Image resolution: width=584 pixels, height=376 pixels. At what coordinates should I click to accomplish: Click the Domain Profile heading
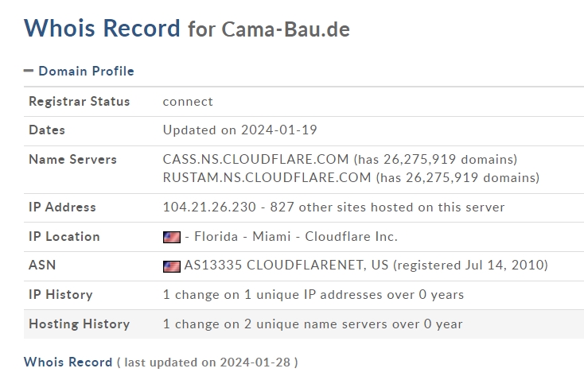point(86,71)
